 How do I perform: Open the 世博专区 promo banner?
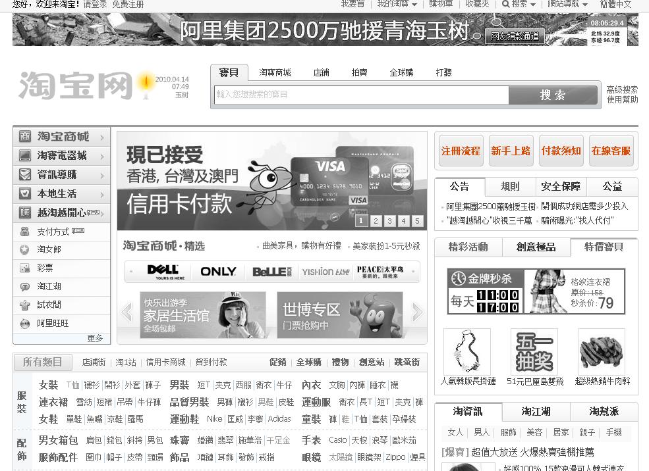click(340, 315)
